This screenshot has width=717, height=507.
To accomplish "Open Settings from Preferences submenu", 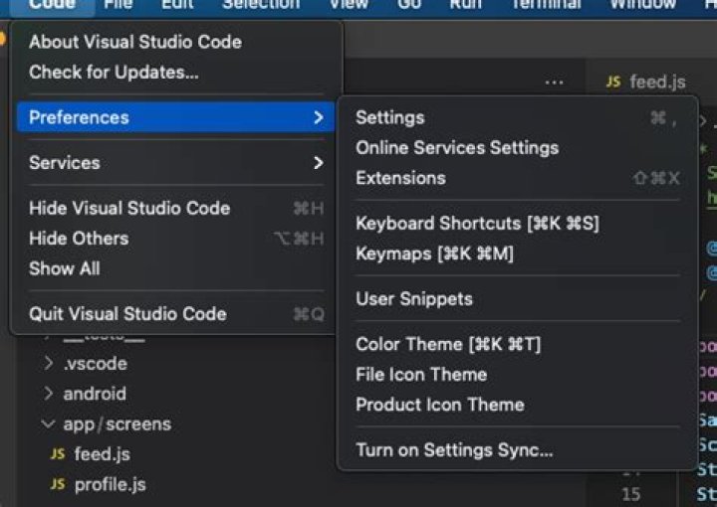I will (518, 117).
